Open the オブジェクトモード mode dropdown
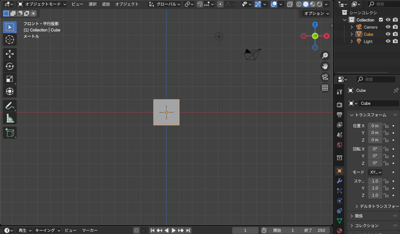This screenshot has width=400, height=234. (42, 4)
